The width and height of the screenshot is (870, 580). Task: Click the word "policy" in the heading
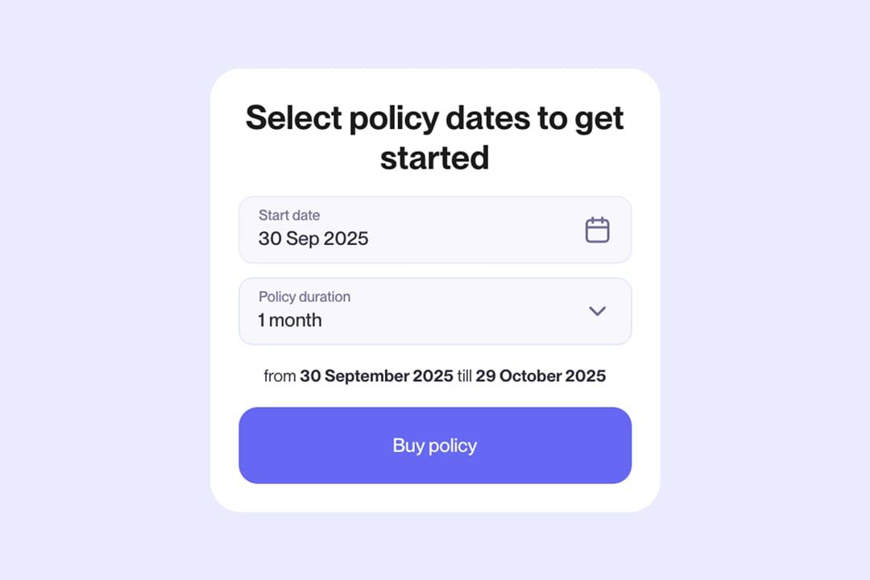pyautogui.click(x=394, y=118)
